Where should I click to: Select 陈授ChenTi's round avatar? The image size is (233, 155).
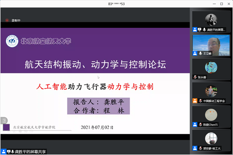point(211,115)
